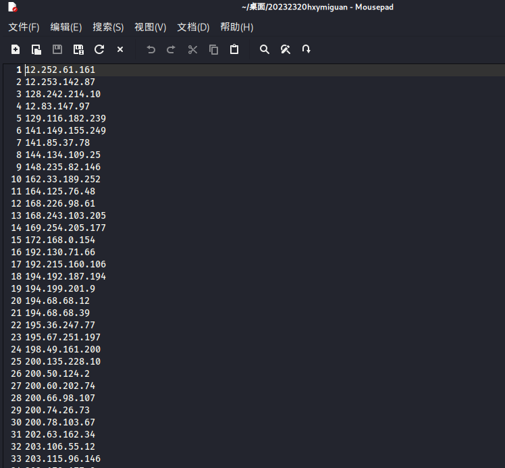Viewport: 505px width, 468px height.
Task: Click the Mousepad application icon in title bar
Action: point(13,7)
